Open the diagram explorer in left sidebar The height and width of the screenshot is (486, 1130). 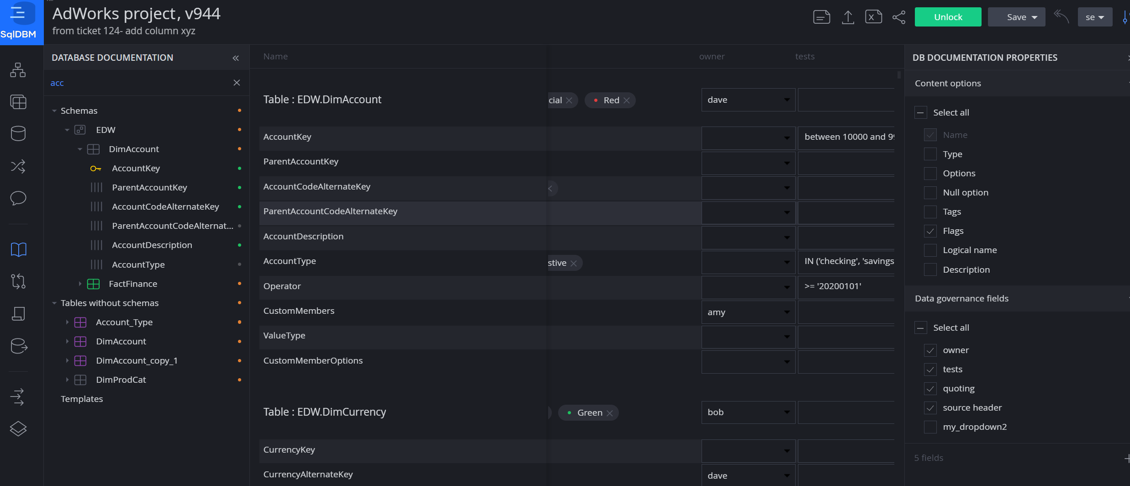(x=18, y=70)
